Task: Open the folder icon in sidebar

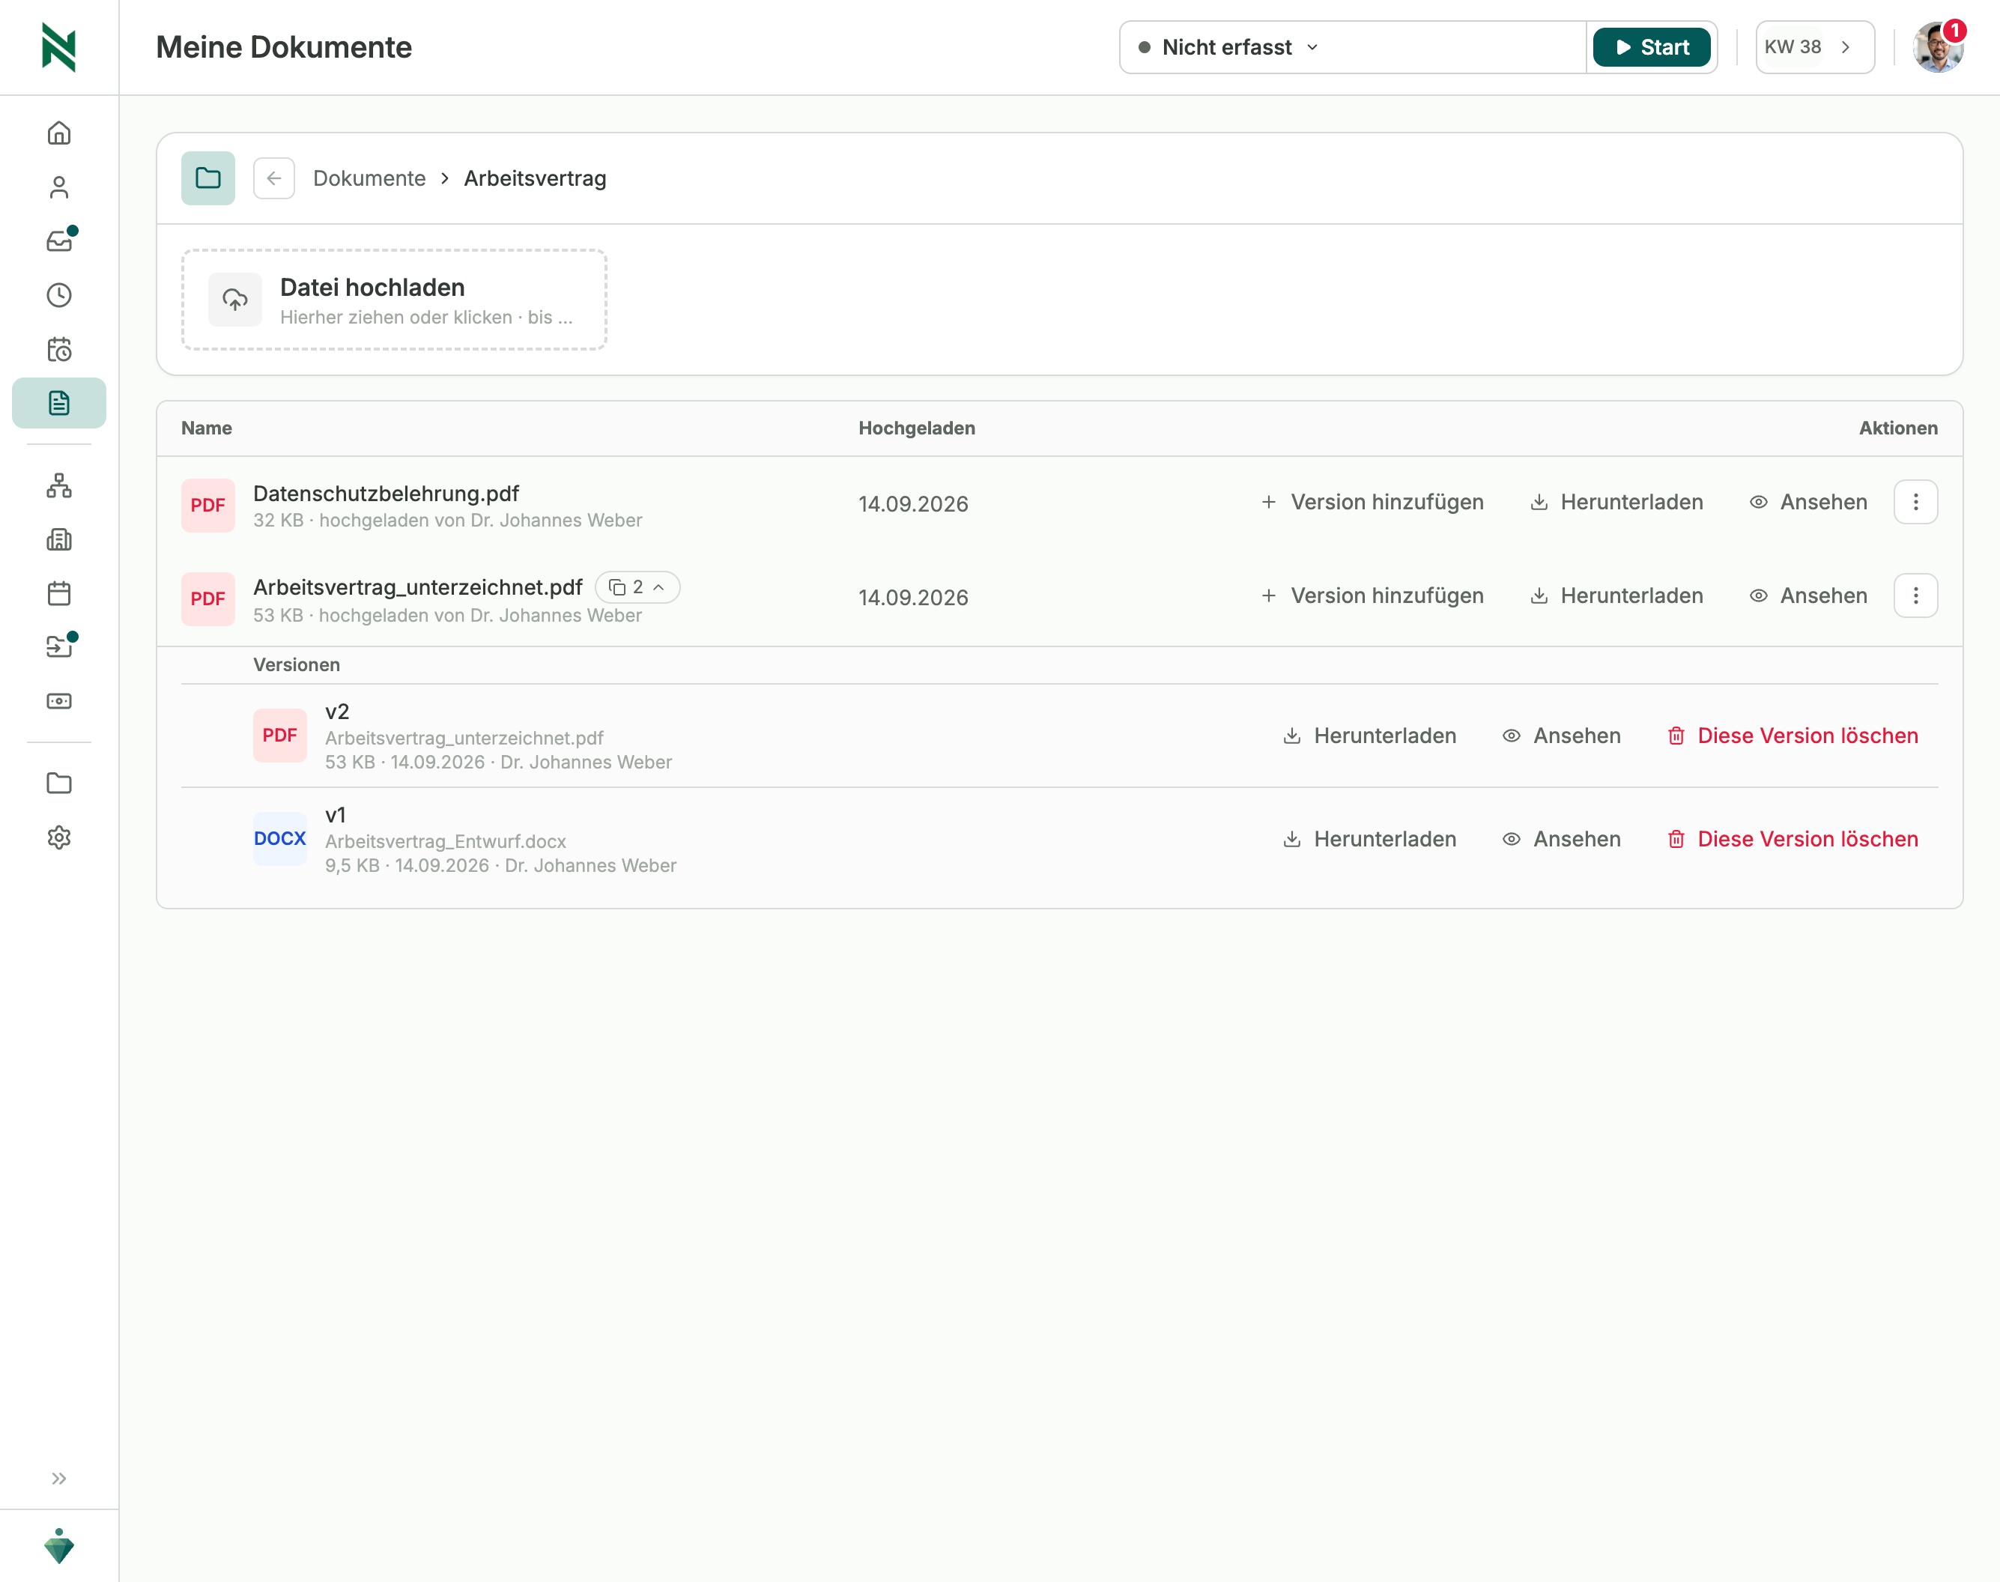Action: coord(59,784)
